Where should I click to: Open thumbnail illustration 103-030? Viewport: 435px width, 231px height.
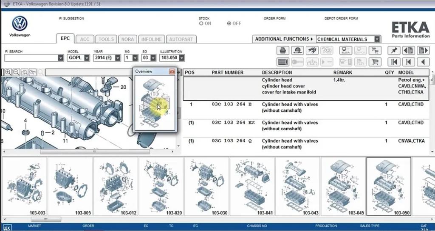tap(206, 187)
